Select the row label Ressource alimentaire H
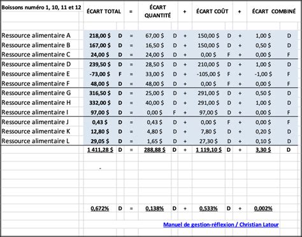Viewport: 302px width, 237px height. 36,103
